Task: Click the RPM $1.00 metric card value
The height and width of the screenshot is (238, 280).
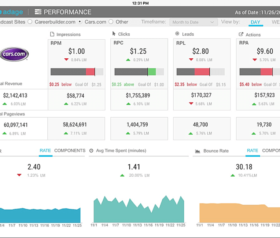Action: point(76,51)
